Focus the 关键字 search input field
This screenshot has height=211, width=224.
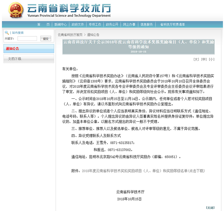(x=27, y=39)
